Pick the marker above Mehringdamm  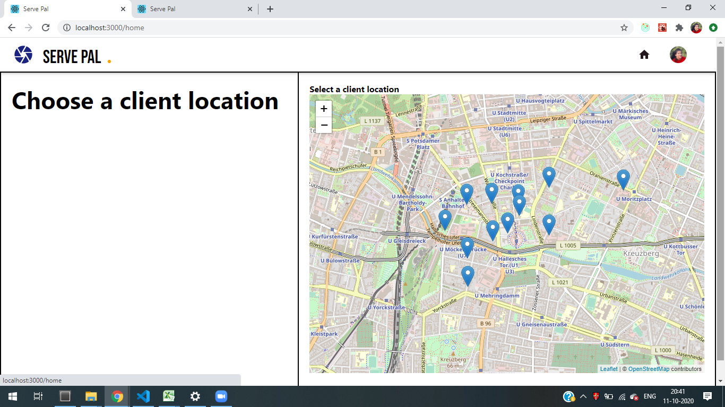pos(467,275)
